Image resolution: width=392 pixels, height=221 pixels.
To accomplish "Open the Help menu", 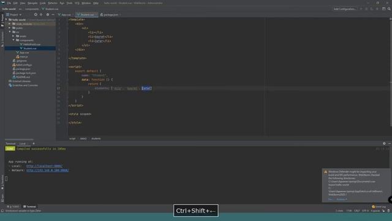I will tap(96, 3).
